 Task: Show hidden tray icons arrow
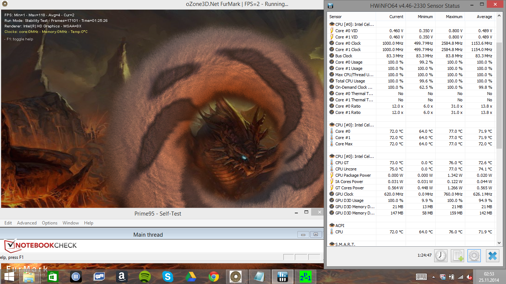tap(433, 277)
